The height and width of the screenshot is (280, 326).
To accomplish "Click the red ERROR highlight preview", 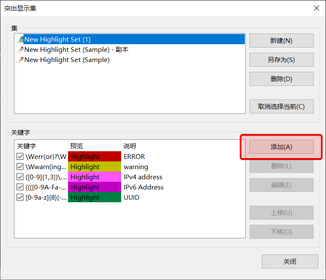I will 94,156.
